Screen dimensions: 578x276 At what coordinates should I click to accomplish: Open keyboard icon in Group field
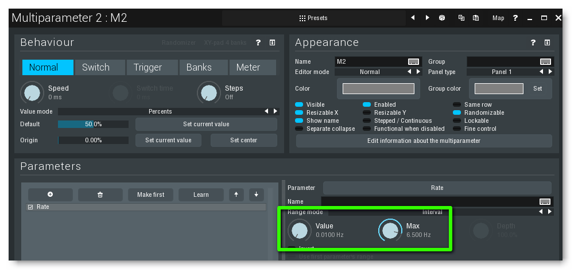[x=545, y=61]
